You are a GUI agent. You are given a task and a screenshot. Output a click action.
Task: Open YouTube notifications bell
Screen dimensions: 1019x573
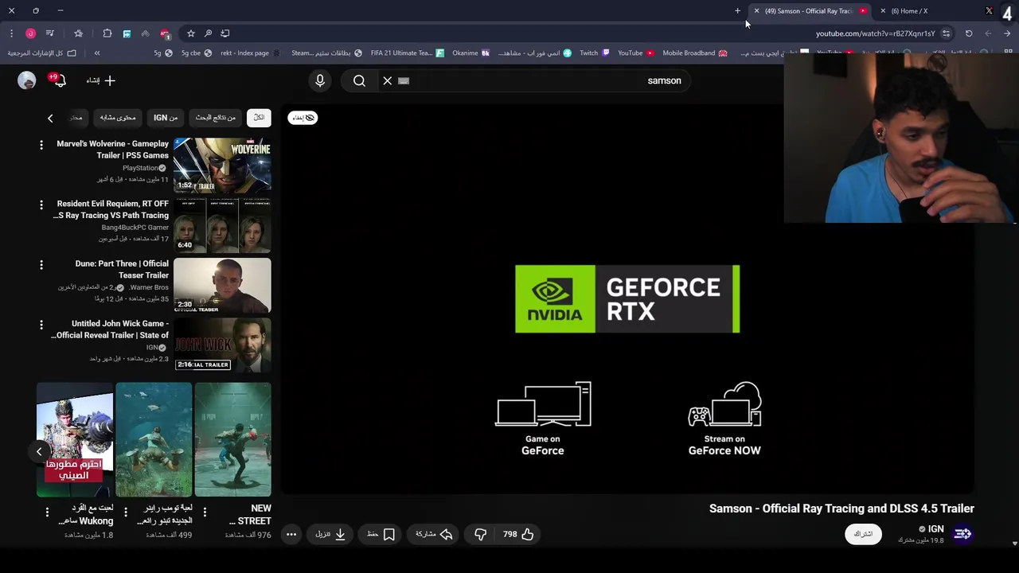click(x=58, y=80)
